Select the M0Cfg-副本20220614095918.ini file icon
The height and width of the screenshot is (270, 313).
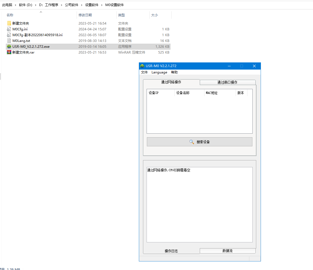coord(9,35)
